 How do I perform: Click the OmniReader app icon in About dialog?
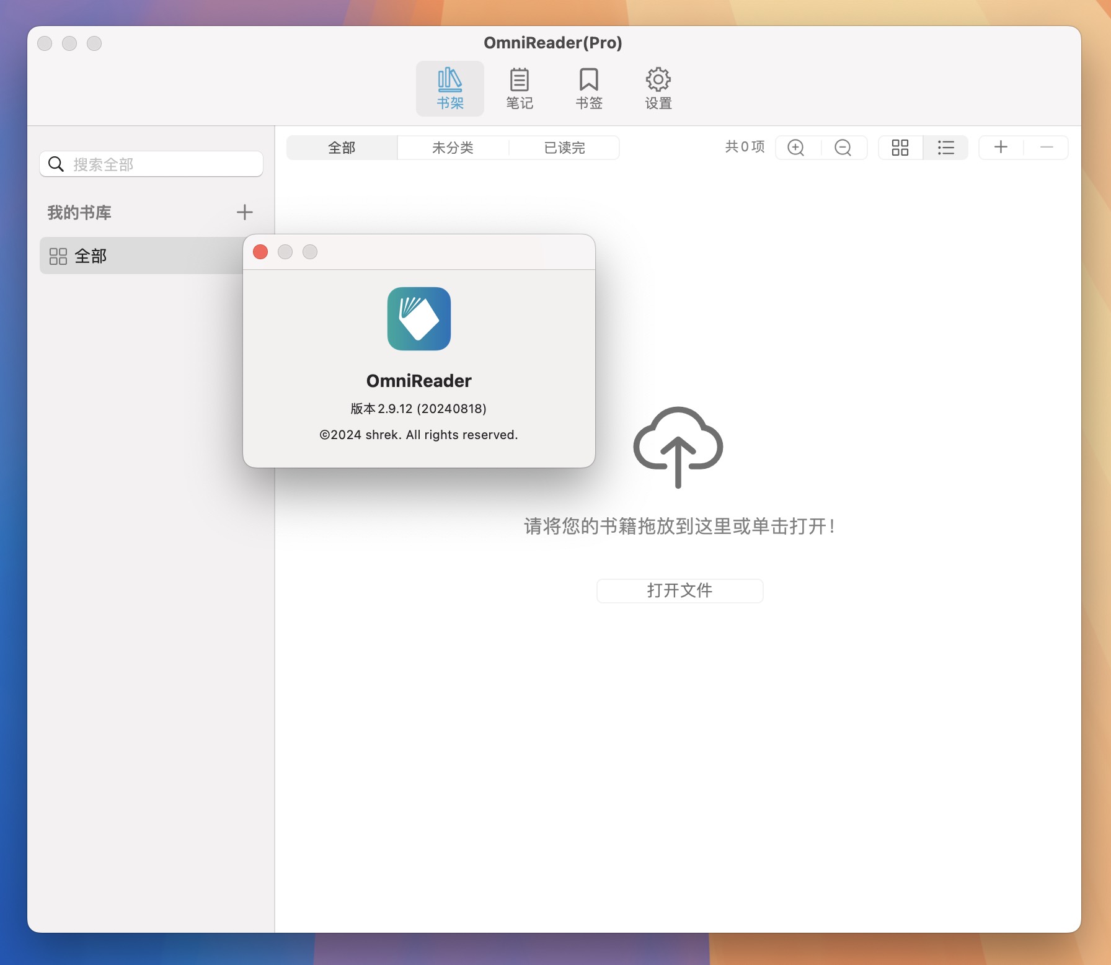pyautogui.click(x=419, y=319)
